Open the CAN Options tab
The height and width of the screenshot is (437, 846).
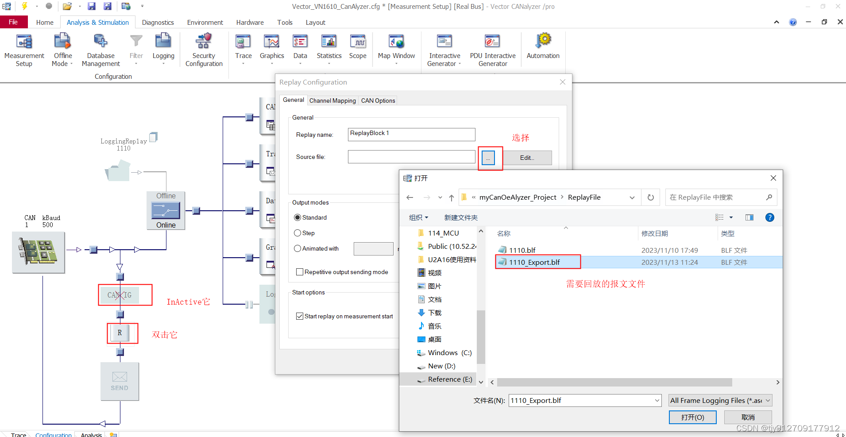click(378, 101)
